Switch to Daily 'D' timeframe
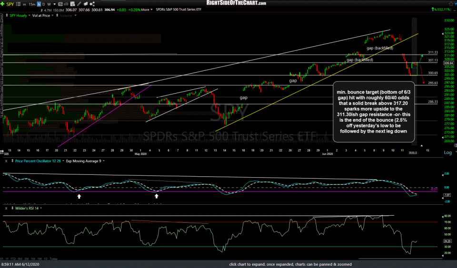The width and height of the screenshot is (457, 268). tap(44, 4)
